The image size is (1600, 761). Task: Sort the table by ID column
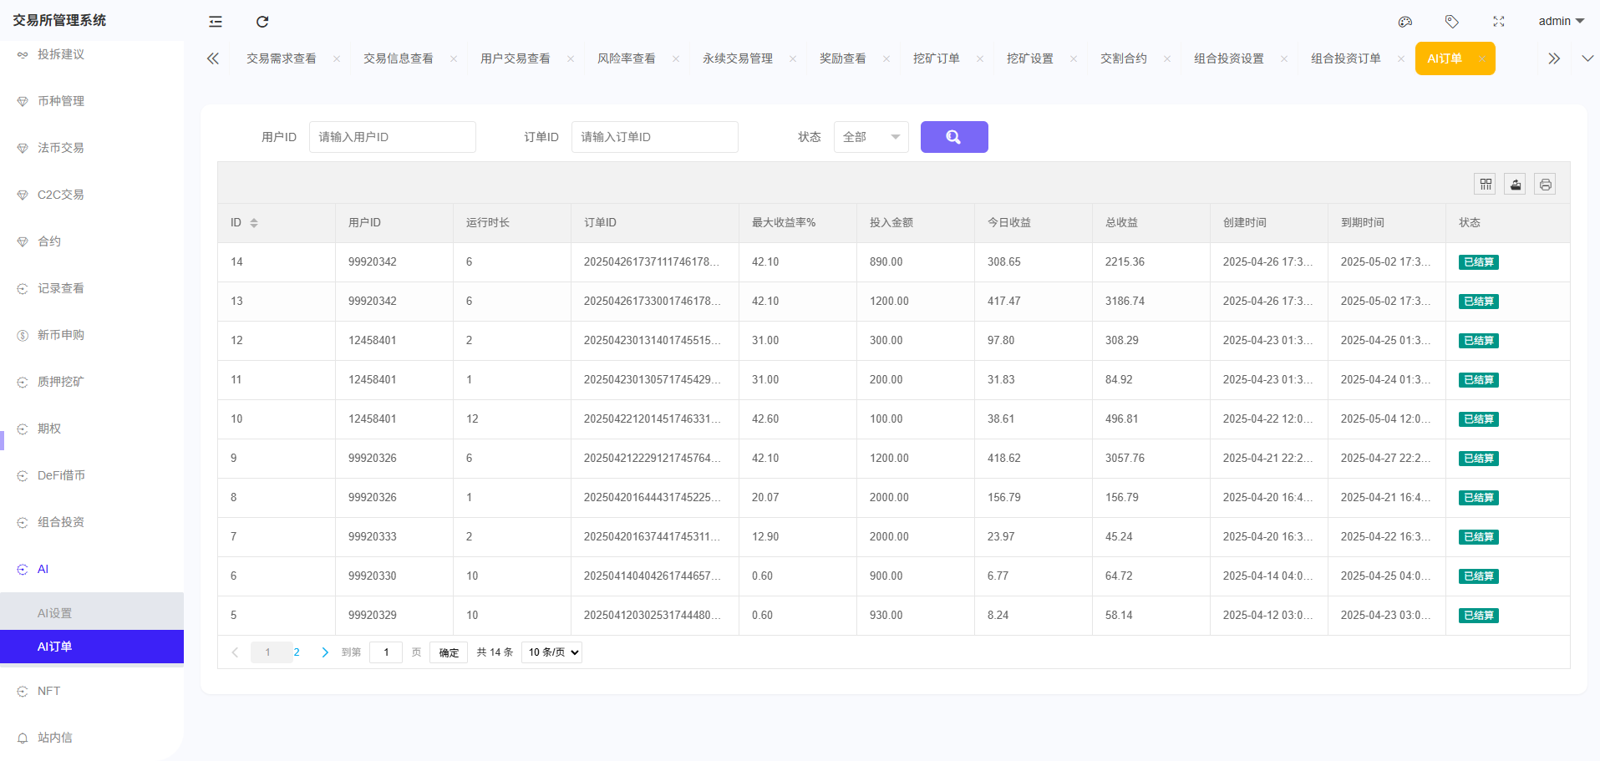254,222
